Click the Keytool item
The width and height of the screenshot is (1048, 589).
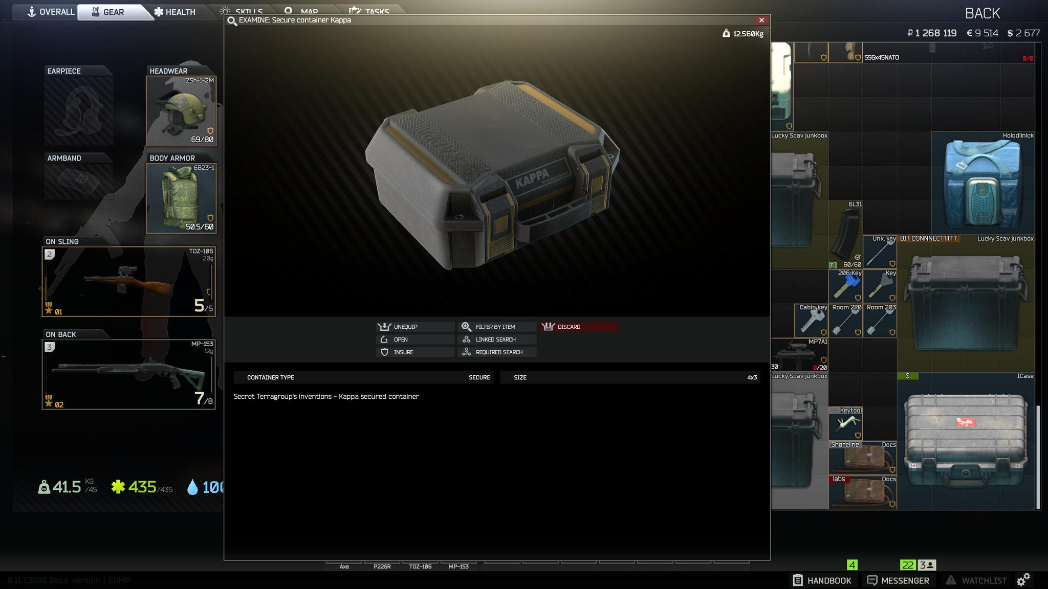(845, 423)
